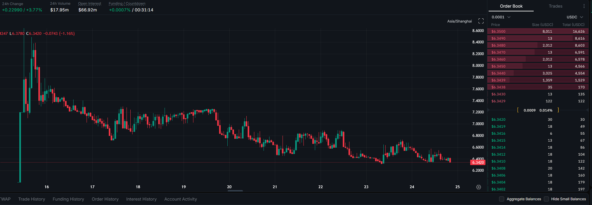Select the Order Book tab
Viewport: 592px width, 205px height.
pos(511,6)
